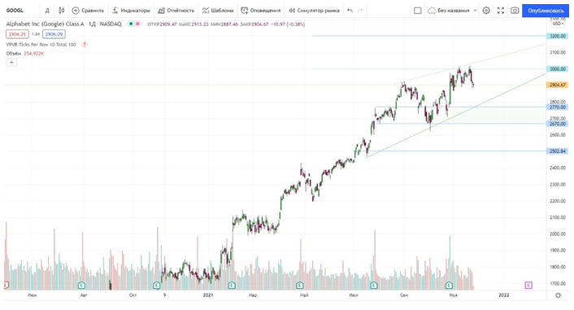Click the earnings E marker near Авг
Image resolution: width=574 pixels, height=310 pixels.
(81, 285)
